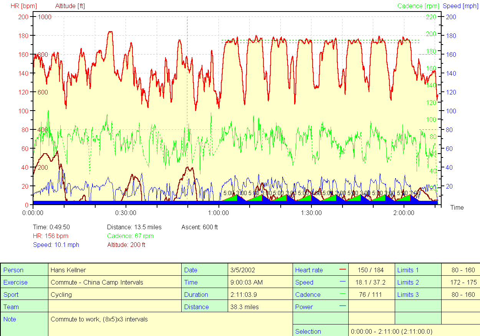
Task: Click the Time axis label
Action: (457, 207)
